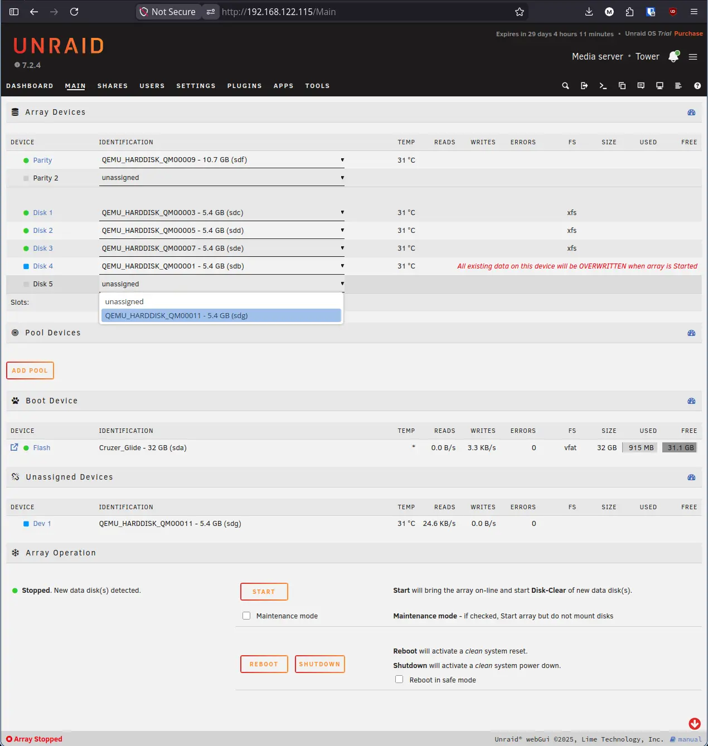Image resolution: width=708 pixels, height=746 pixels.
Task: Open the Disk 2 device dropdown
Action: (x=222, y=231)
